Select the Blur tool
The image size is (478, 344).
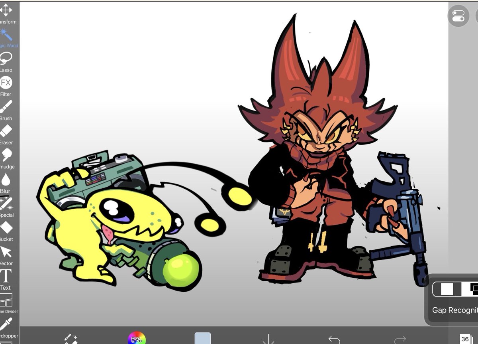(6, 183)
